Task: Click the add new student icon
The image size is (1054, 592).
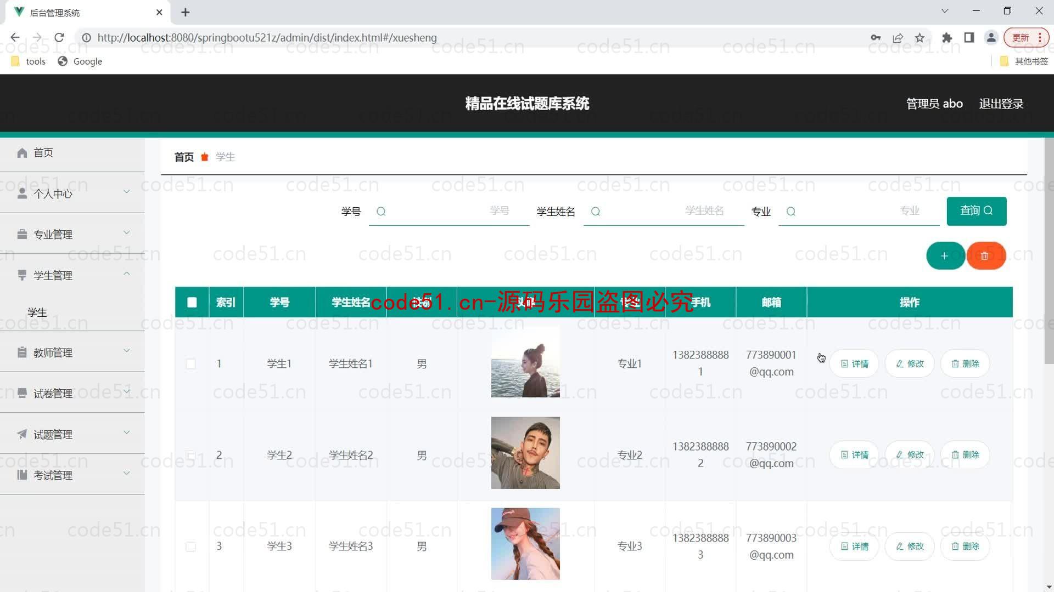Action: (945, 256)
